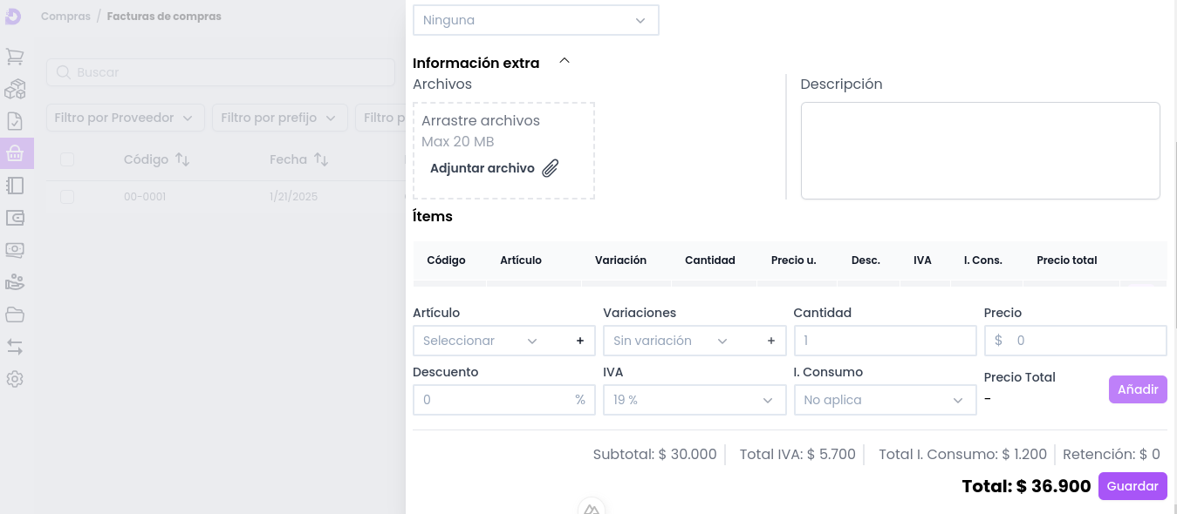
Task: Open the IVA 19 % dropdown
Action: (694, 400)
